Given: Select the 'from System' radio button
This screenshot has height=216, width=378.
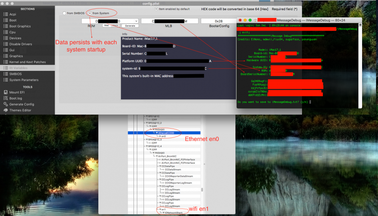Looking at the screenshot, I should coord(90,13).
